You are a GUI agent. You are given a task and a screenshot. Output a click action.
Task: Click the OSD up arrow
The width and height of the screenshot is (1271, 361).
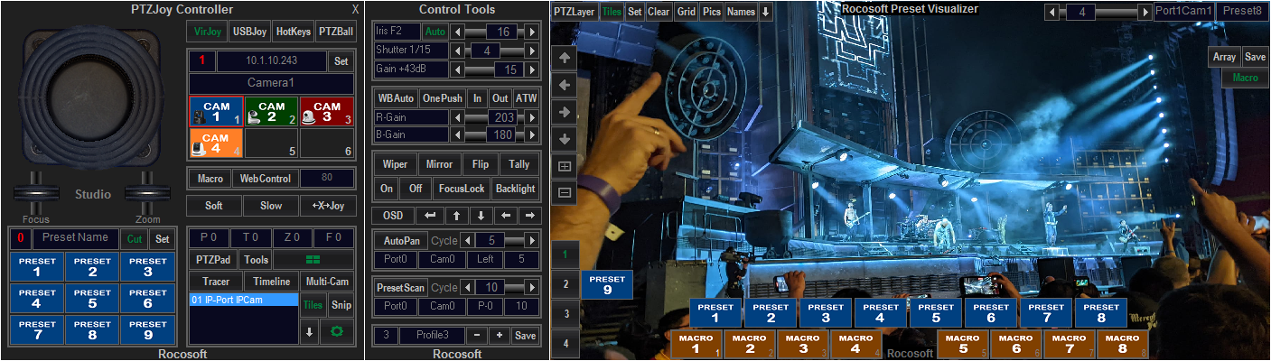pos(455,216)
